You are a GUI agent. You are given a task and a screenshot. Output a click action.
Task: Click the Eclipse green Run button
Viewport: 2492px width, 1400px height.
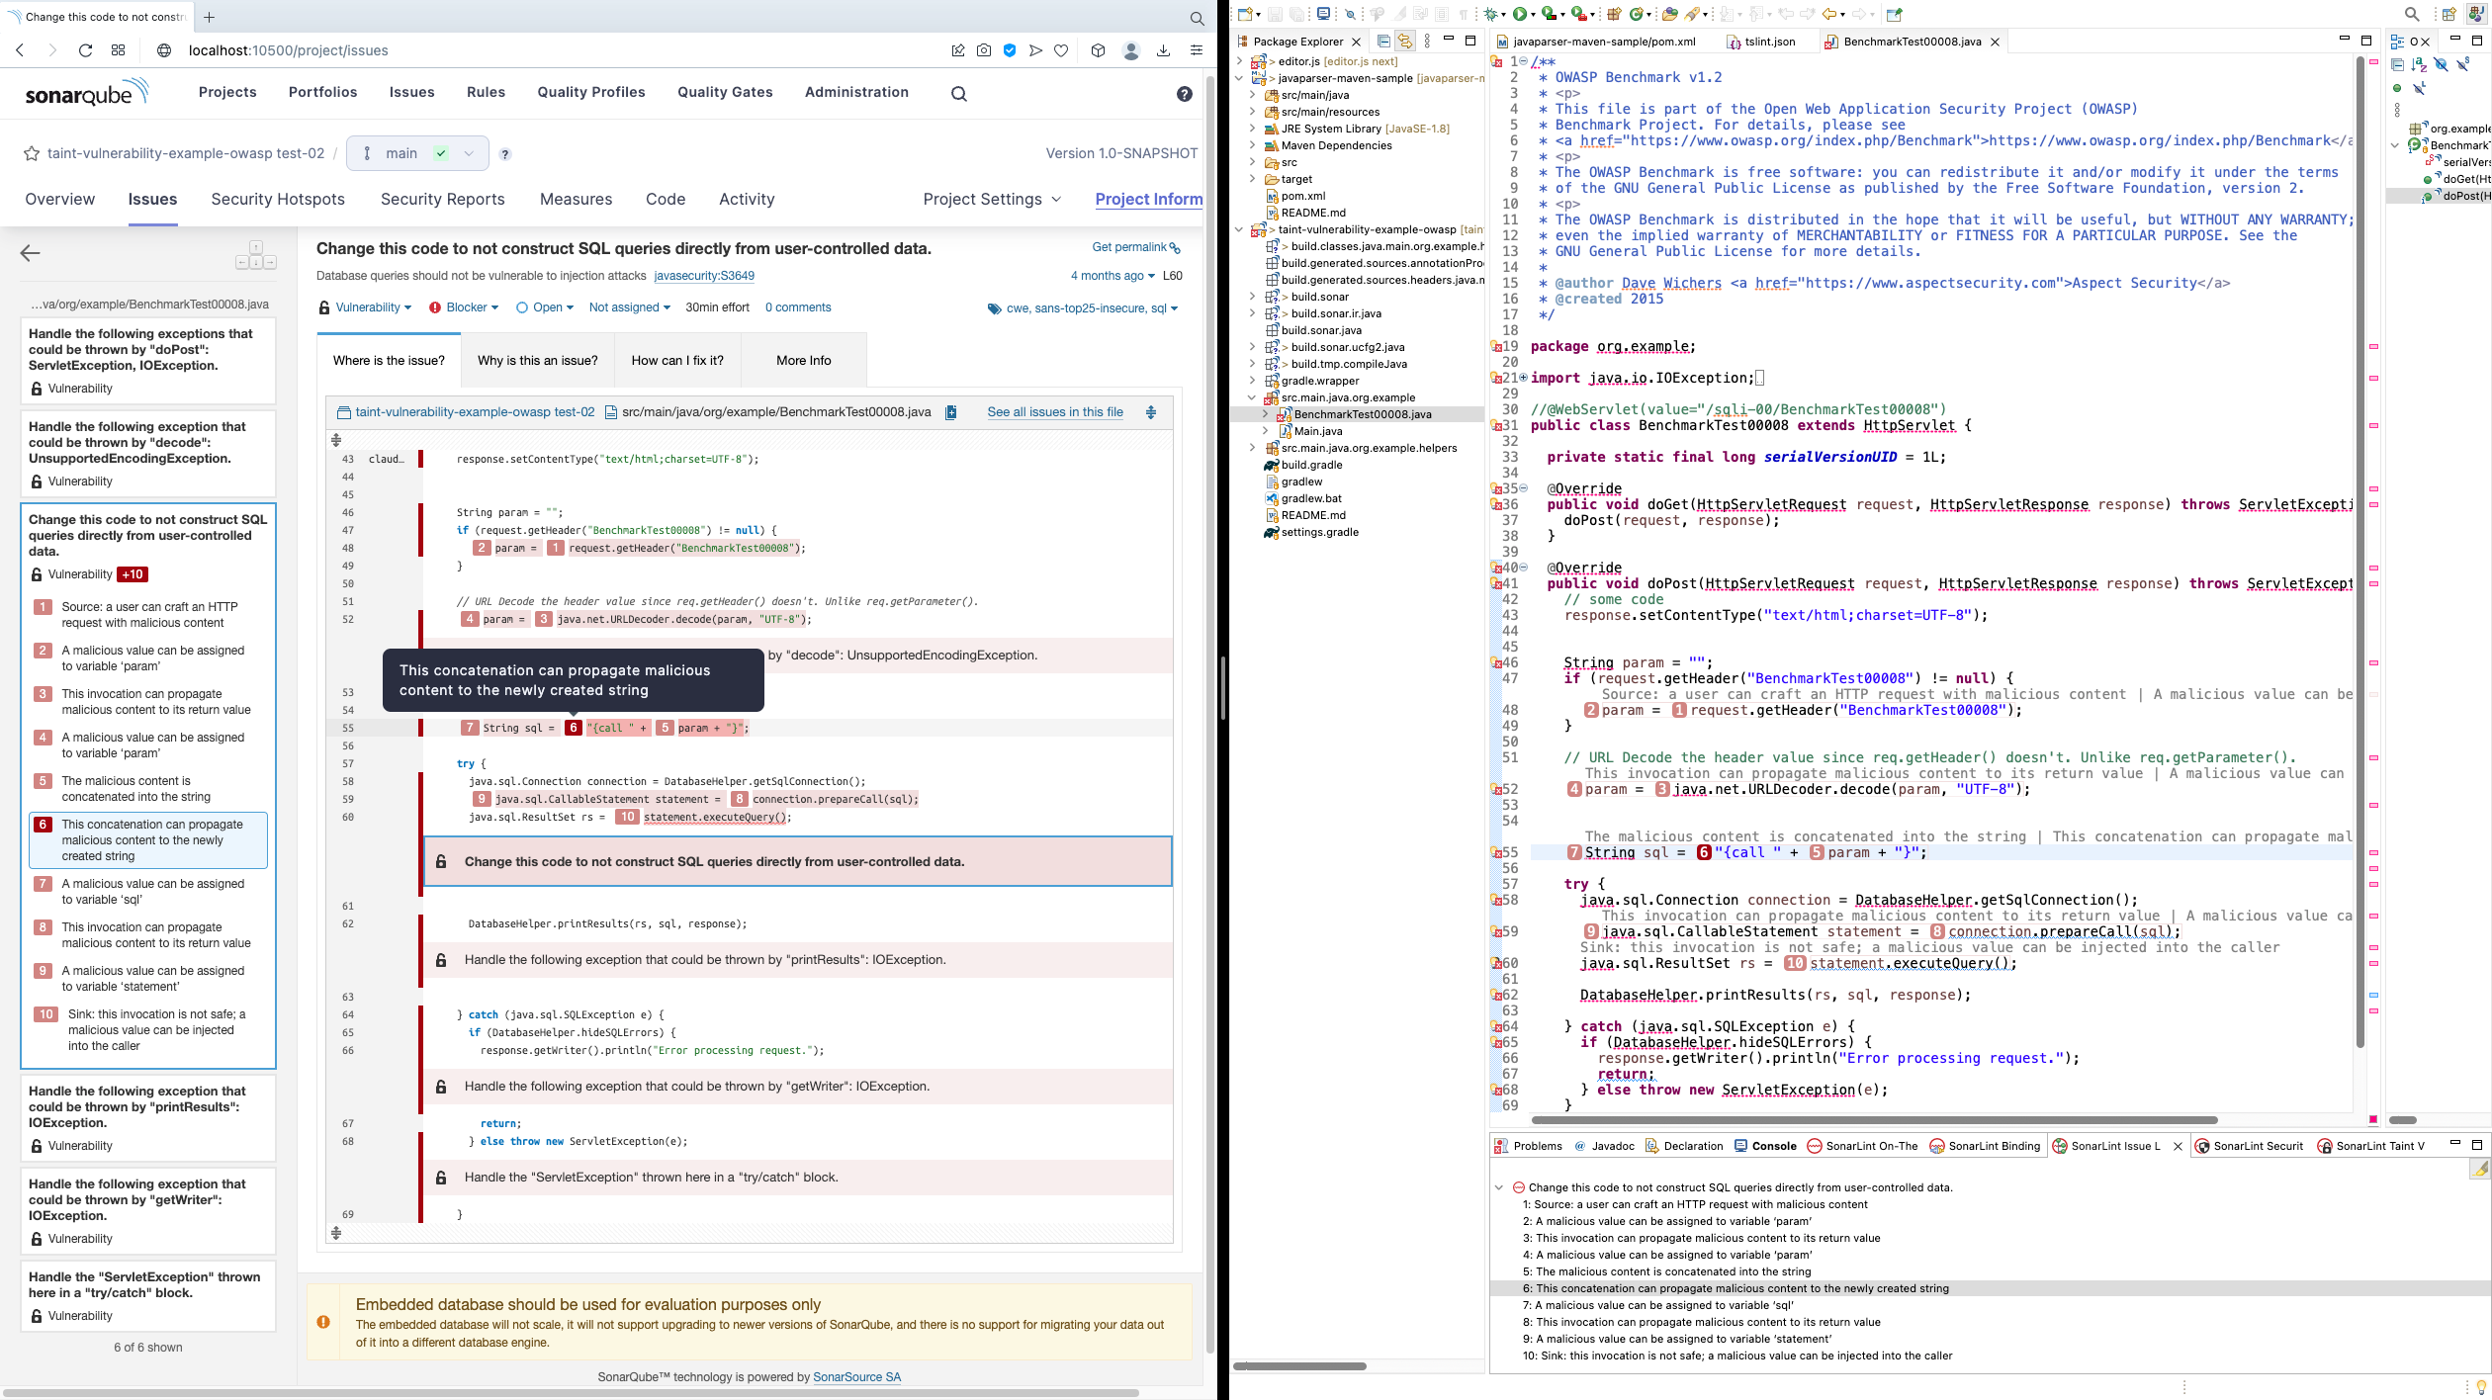1520,14
